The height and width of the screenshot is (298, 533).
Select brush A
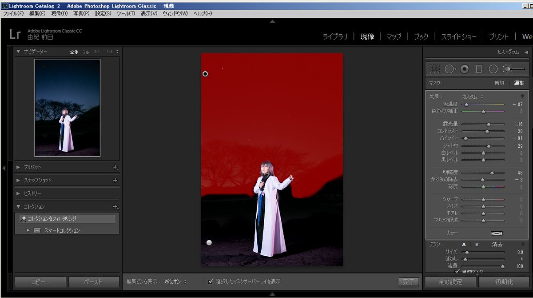click(464, 245)
